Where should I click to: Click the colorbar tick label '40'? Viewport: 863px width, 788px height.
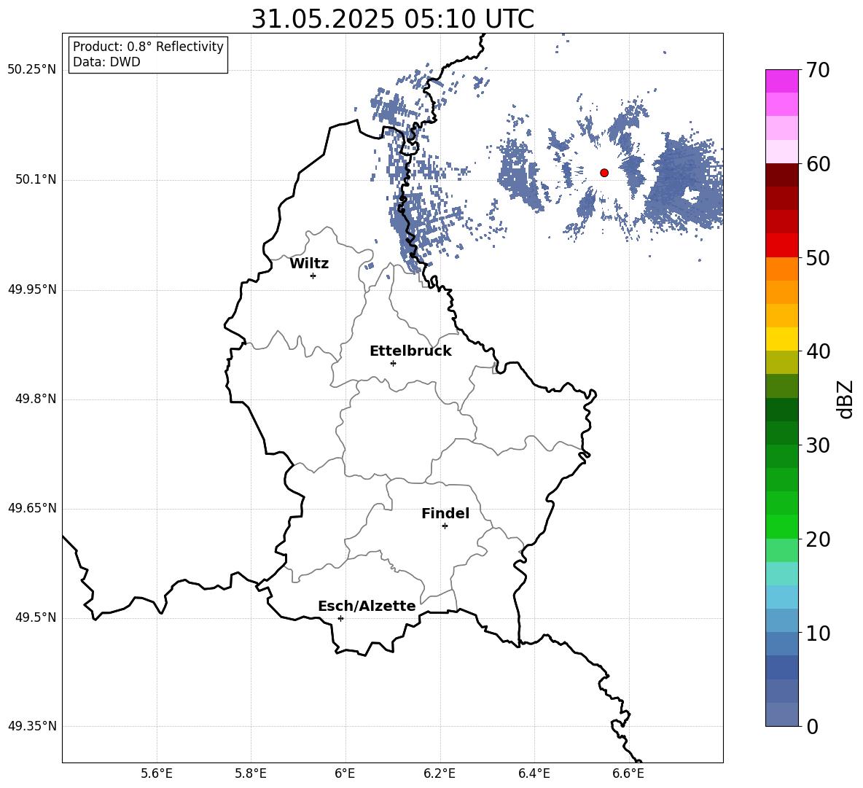click(x=818, y=351)
